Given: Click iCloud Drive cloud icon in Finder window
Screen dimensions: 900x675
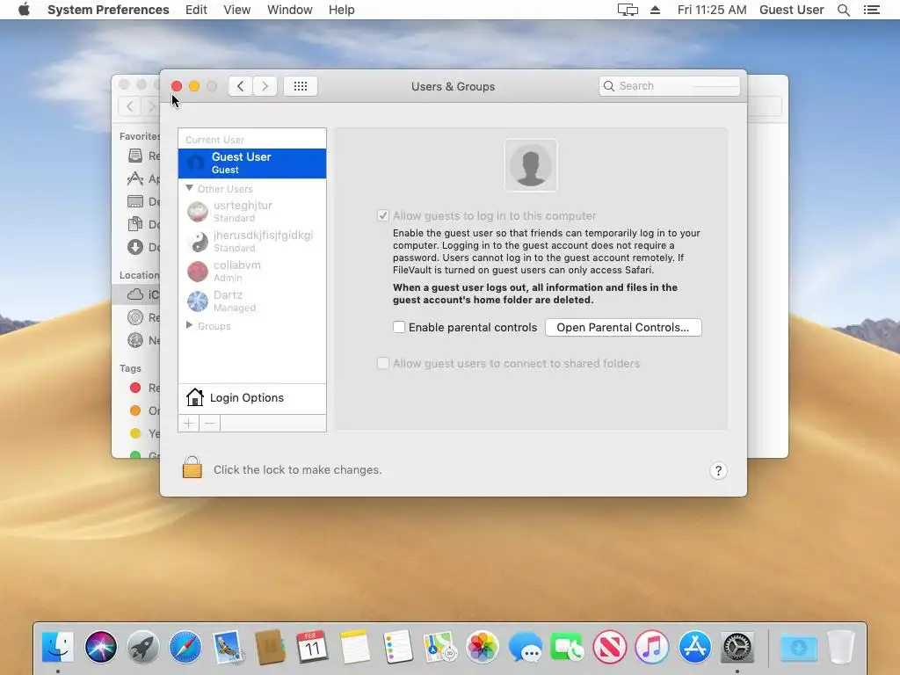Looking at the screenshot, I should click(x=134, y=294).
